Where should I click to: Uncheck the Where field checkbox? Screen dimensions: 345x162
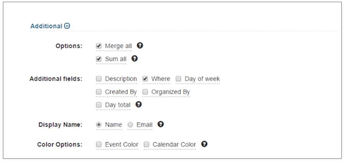tap(145, 79)
